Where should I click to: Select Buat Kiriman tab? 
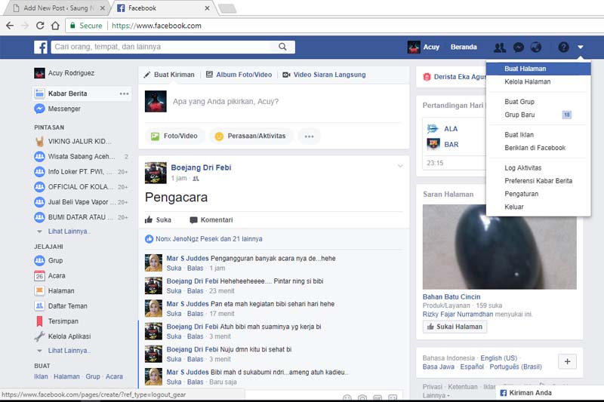[x=169, y=75]
